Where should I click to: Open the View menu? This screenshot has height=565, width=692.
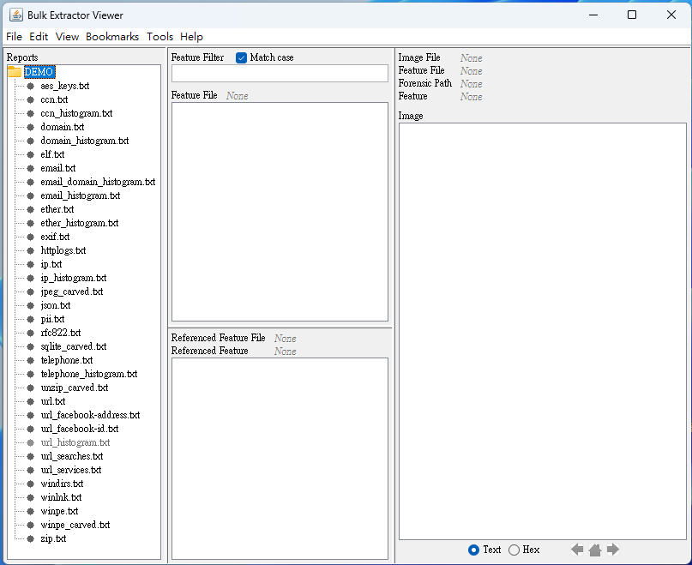(67, 37)
